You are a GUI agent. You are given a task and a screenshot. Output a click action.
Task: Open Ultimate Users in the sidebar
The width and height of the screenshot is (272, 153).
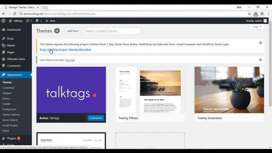pyautogui.click(x=16, y=59)
